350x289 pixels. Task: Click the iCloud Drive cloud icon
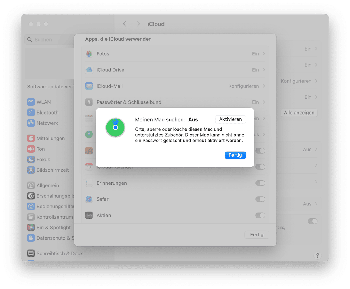(89, 70)
